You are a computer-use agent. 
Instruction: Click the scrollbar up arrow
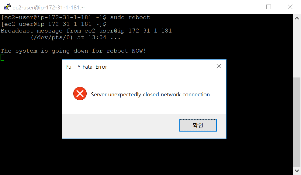pyautogui.click(x=297, y=18)
